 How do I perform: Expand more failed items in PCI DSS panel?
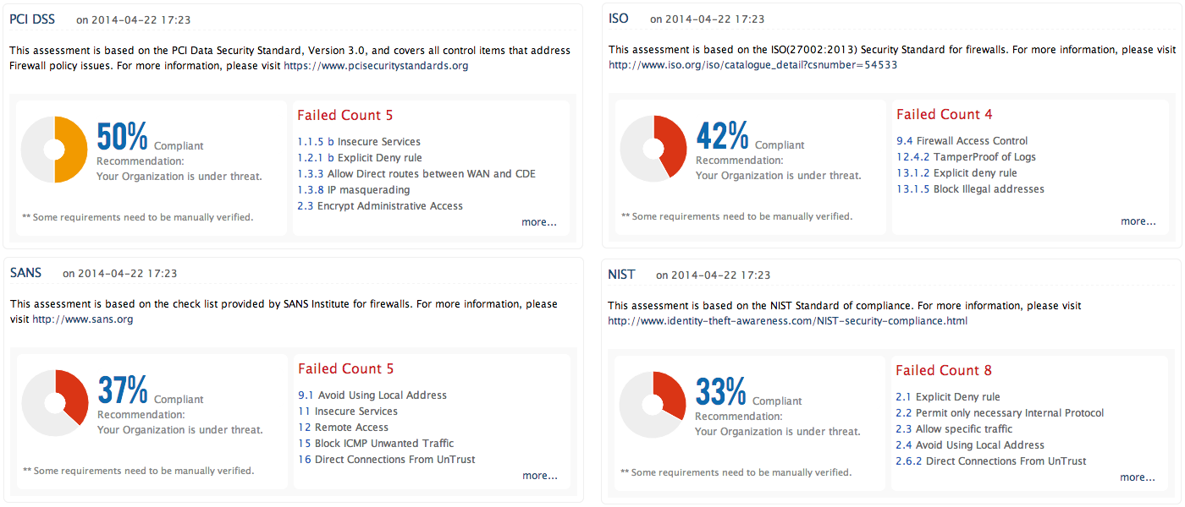click(539, 222)
